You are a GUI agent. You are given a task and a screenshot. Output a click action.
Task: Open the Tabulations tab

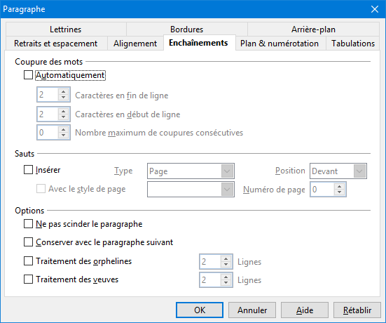[353, 44]
